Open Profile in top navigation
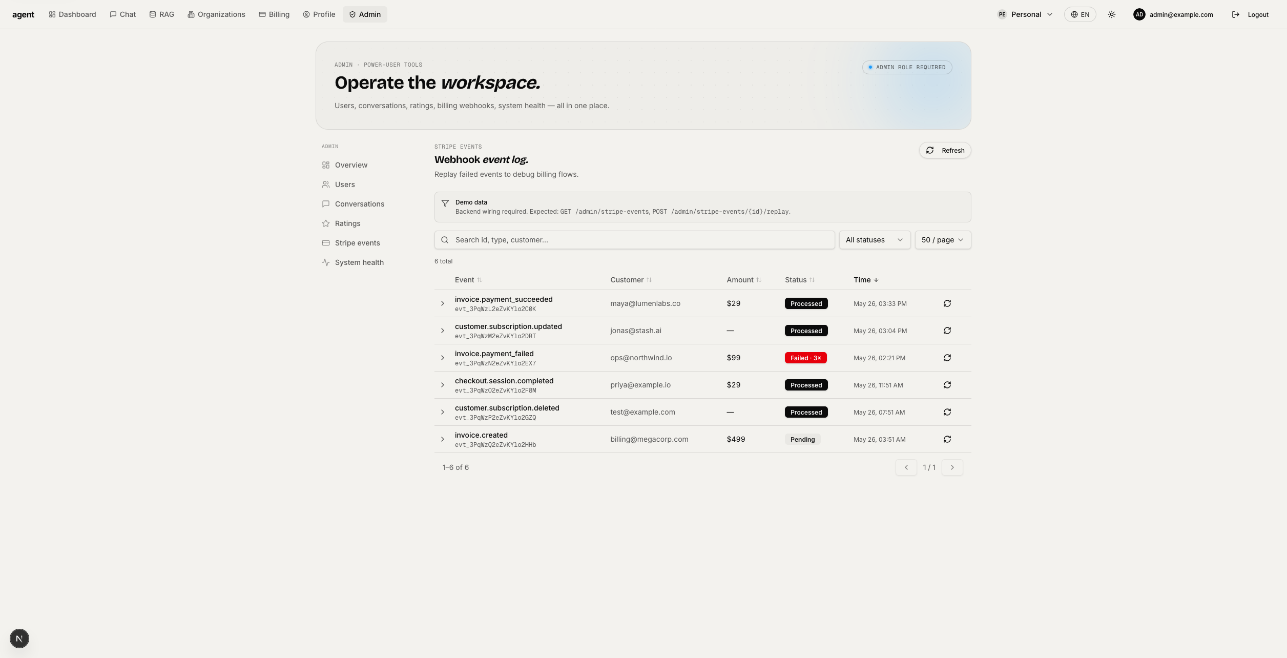This screenshot has width=1287, height=658. pos(319,14)
